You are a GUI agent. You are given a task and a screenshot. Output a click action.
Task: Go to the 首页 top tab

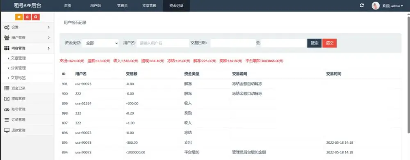pos(68,6)
